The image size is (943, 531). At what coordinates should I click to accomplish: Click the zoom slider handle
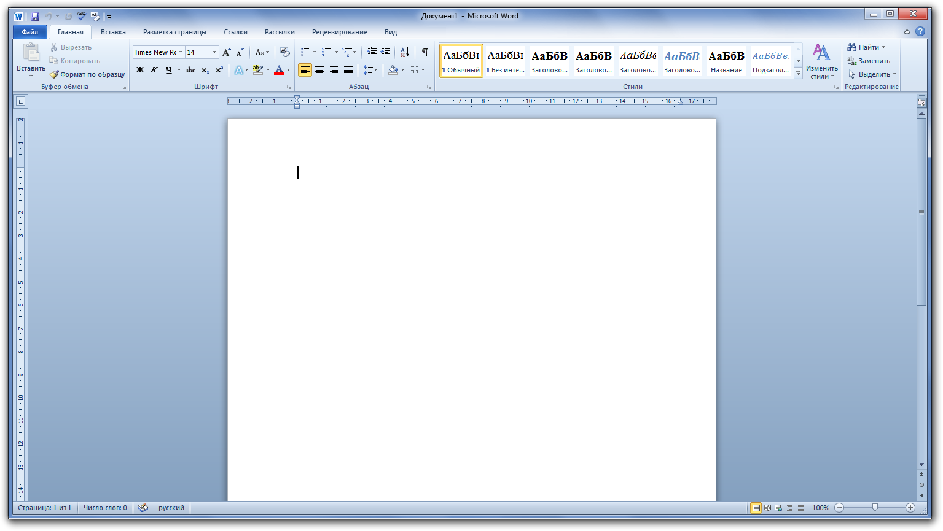coord(875,508)
